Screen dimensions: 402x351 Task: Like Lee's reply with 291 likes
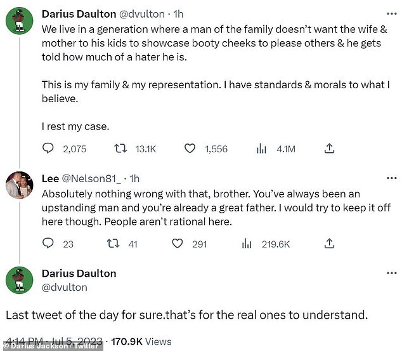pyautogui.click(x=178, y=243)
